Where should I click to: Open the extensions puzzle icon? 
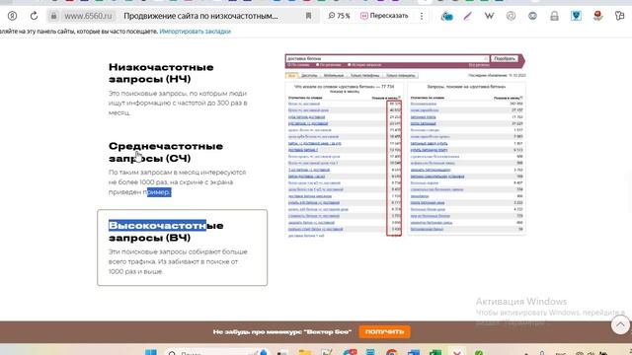tap(619, 16)
